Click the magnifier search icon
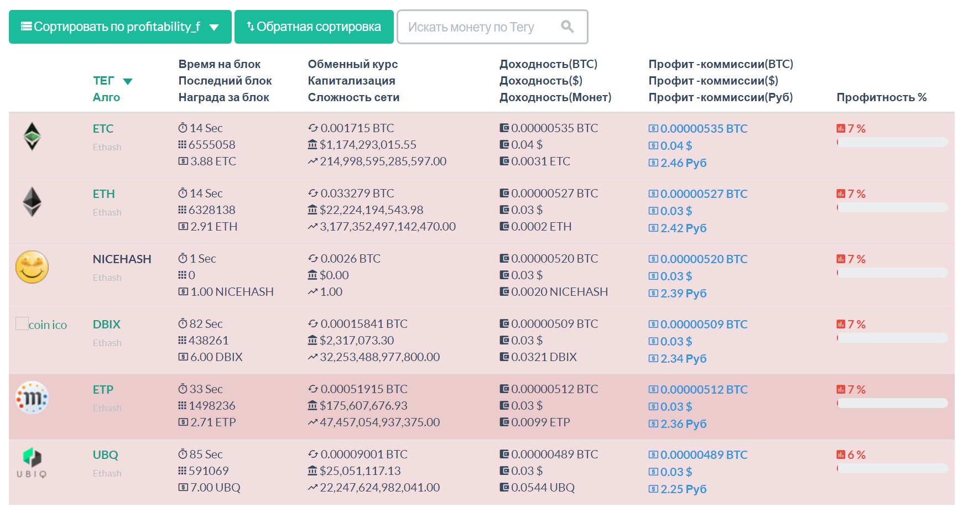958x507 pixels. coord(567,26)
